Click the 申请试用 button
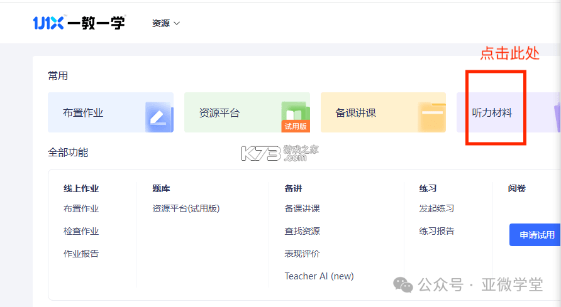Screen dimensions: 561x307 (535, 235)
